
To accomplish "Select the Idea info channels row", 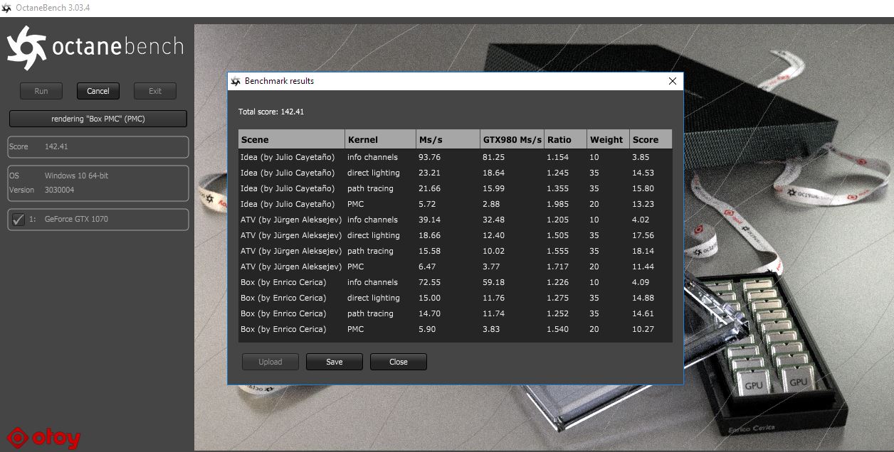I will [x=455, y=157].
